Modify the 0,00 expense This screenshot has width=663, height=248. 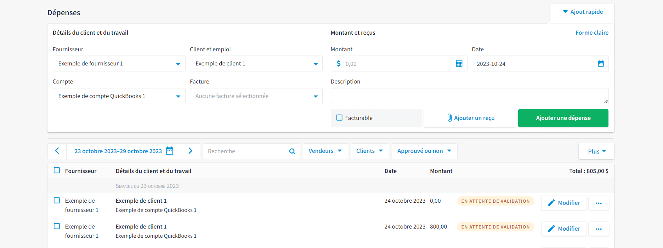coord(563,203)
